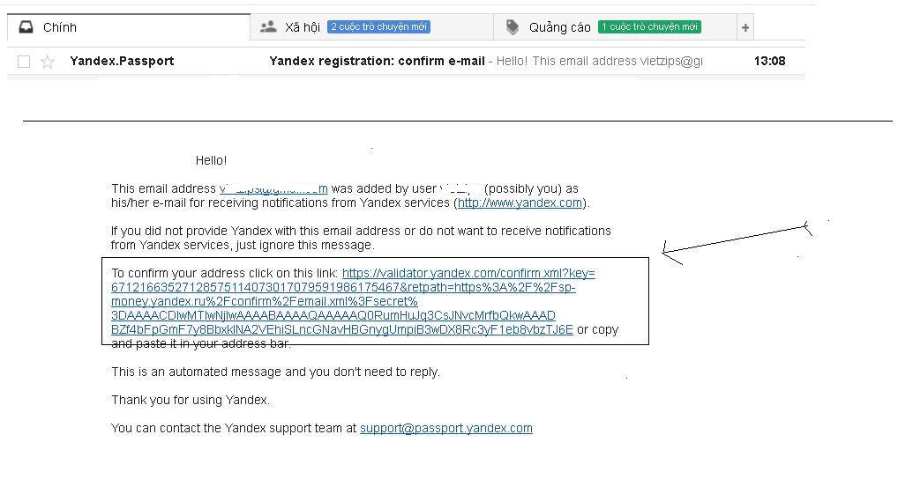Viewport: 898px width, 501px height.
Task: Click the validator.yandex.com confirmation link
Action: (353, 301)
